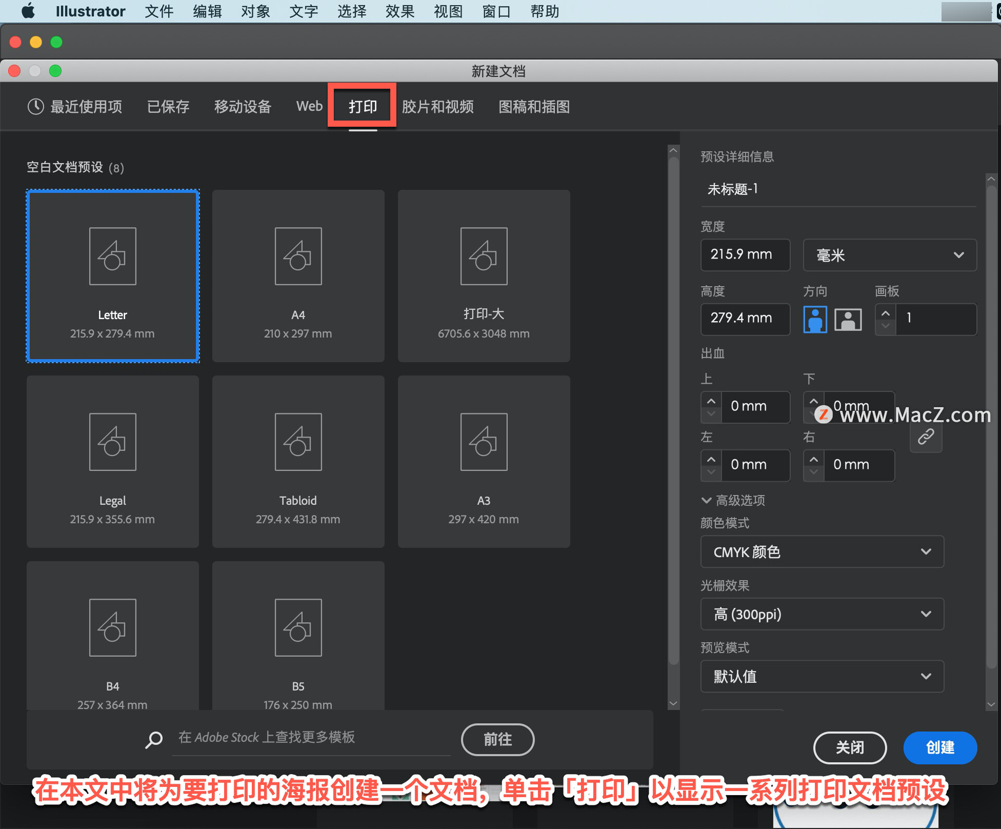Select the A4 preset document icon

click(298, 256)
